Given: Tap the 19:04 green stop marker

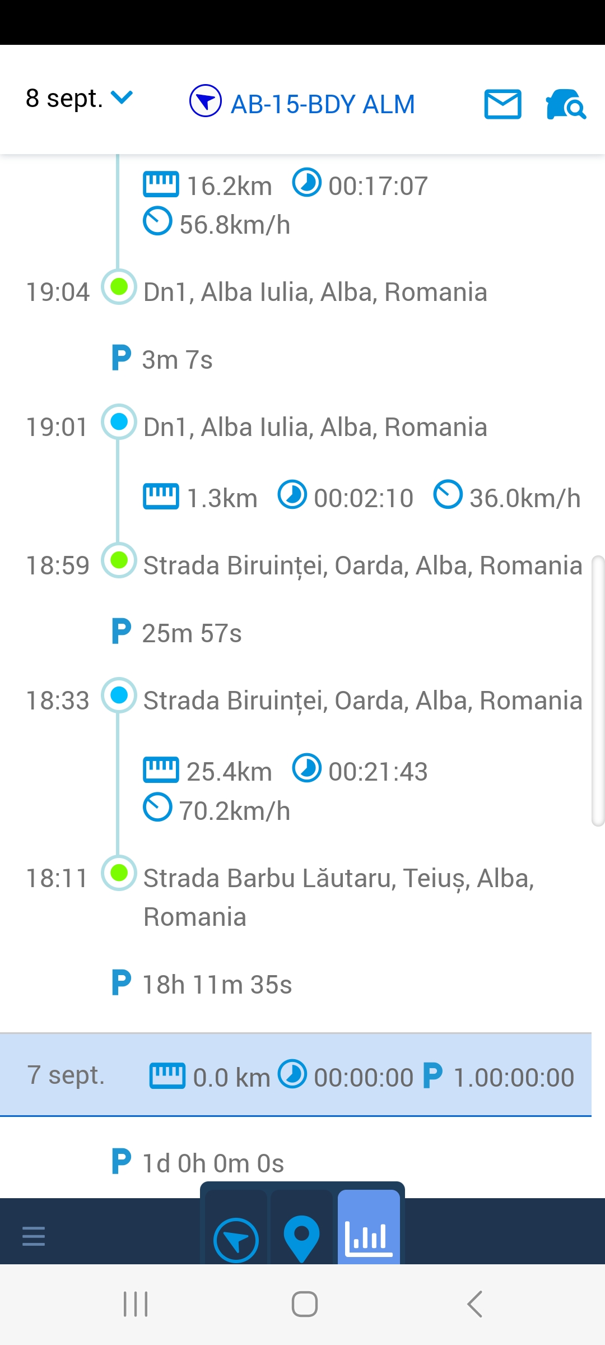Looking at the screenshot, I should (x=119, y=287).
